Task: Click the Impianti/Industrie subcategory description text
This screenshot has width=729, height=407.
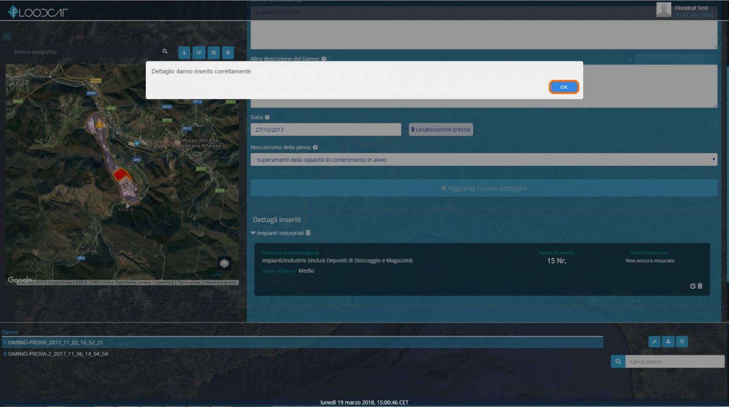Action: pyautogui.click(x=337, y=261)
